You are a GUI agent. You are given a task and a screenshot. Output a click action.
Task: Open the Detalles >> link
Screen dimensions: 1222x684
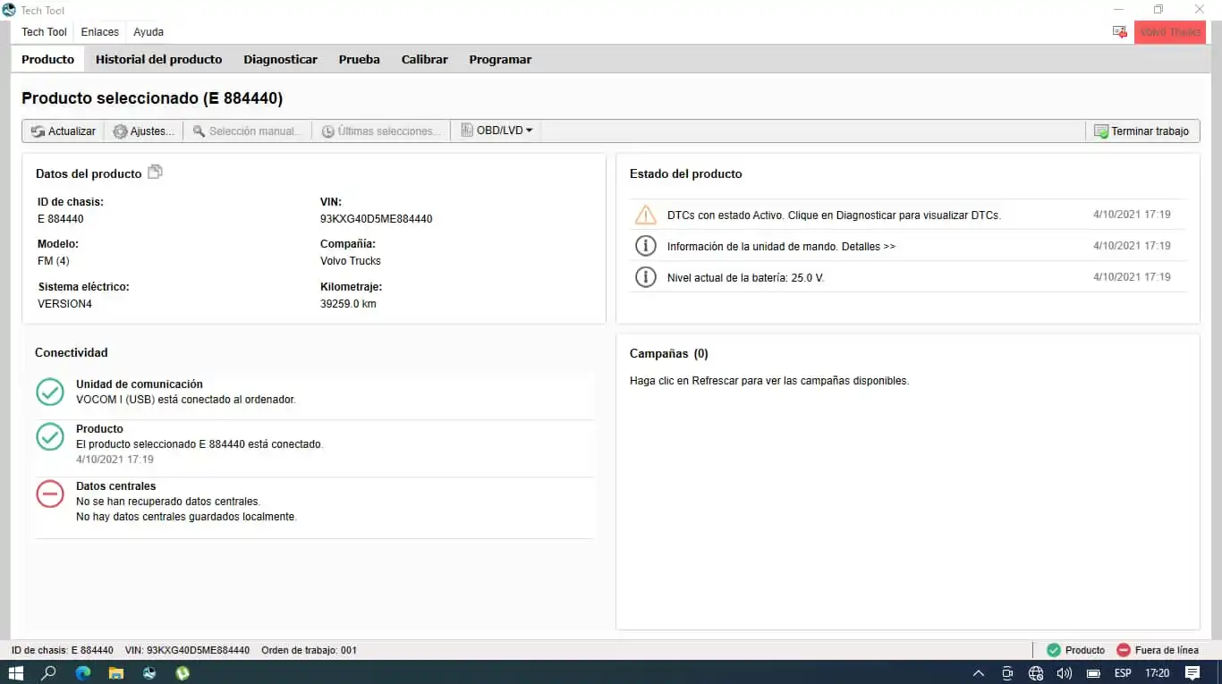click(869, 246)
